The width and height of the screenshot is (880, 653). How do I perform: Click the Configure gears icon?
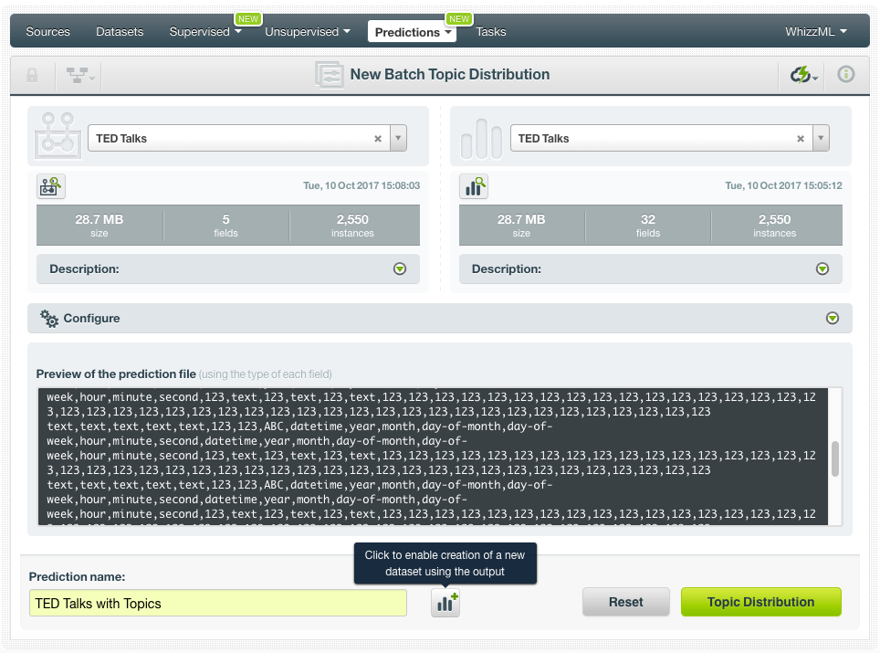[49, 319]
